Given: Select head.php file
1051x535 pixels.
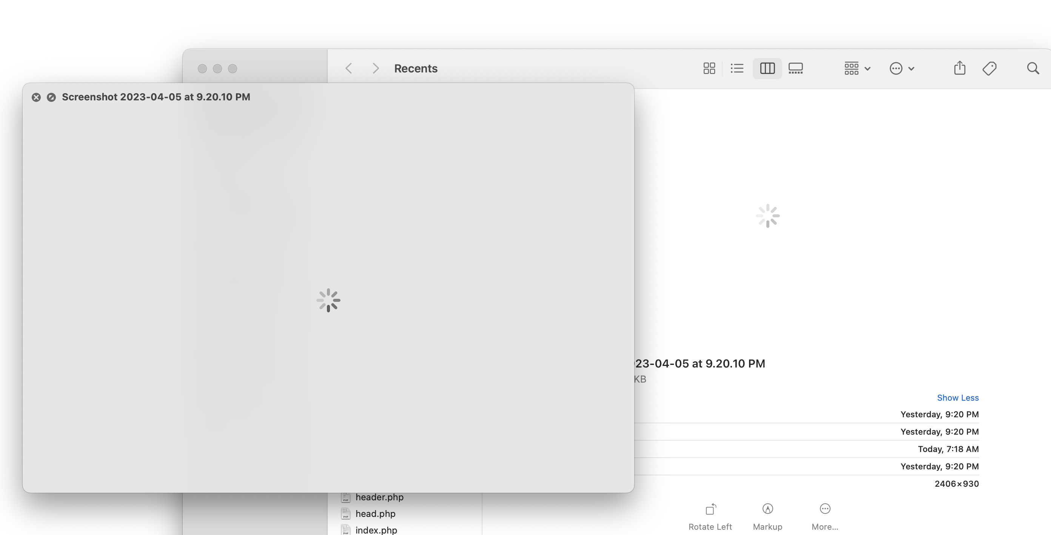Looking at the screenshot, I should point(375,513).
